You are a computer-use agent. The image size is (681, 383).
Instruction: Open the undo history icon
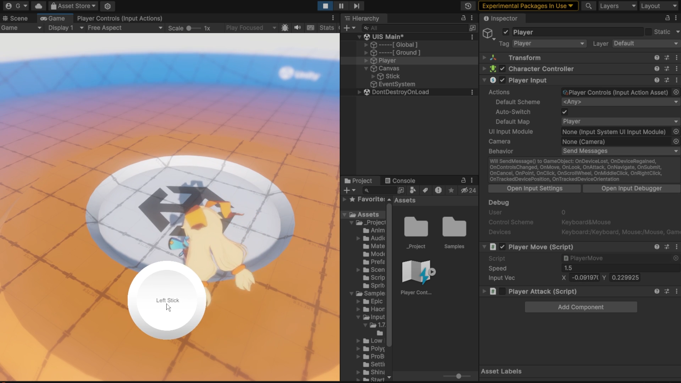(x=468, y=6)
